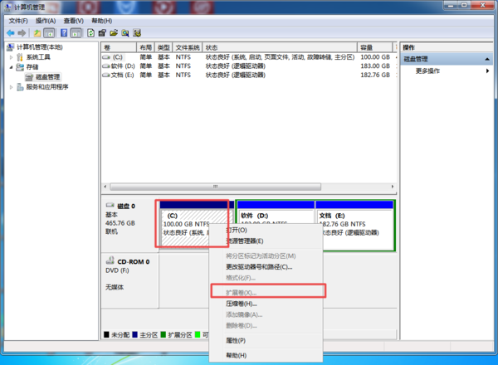This screenshot has height=365, width=498.
Task: Sort by the 文件系统 column header
Action: pyautogui.click(x=188, y=47)
